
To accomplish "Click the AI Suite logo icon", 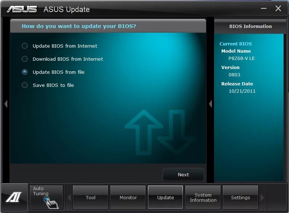I will 13,197.
